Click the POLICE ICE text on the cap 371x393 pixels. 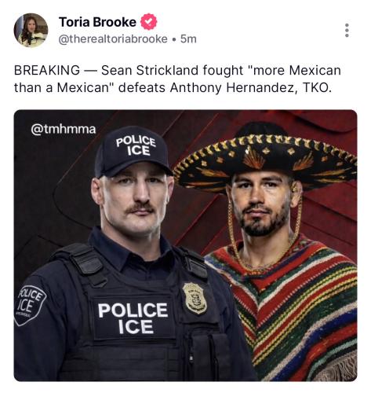click(136, 146)
